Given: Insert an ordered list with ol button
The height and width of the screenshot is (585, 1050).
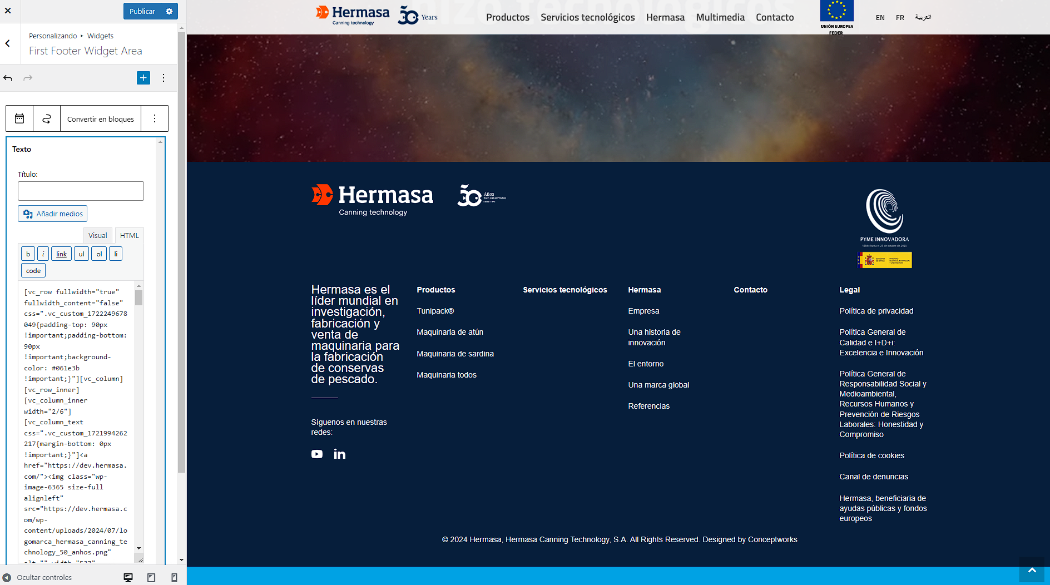Looking at the screenshot, I should pyautogui.click(x=99, y=254).
